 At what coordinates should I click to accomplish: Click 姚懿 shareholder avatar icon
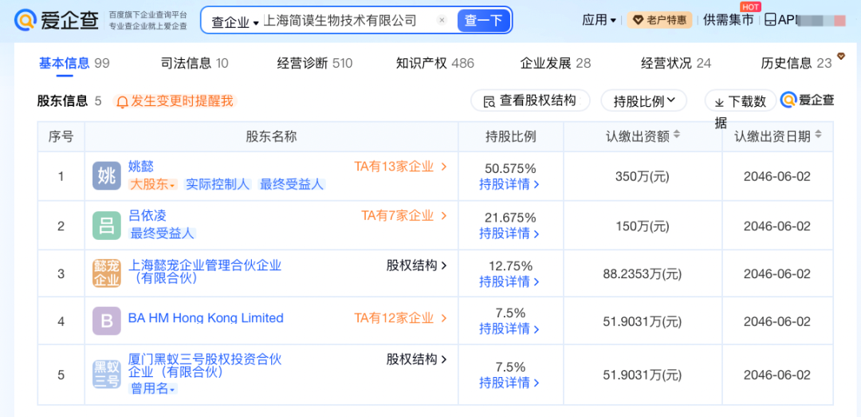(106, 176)
